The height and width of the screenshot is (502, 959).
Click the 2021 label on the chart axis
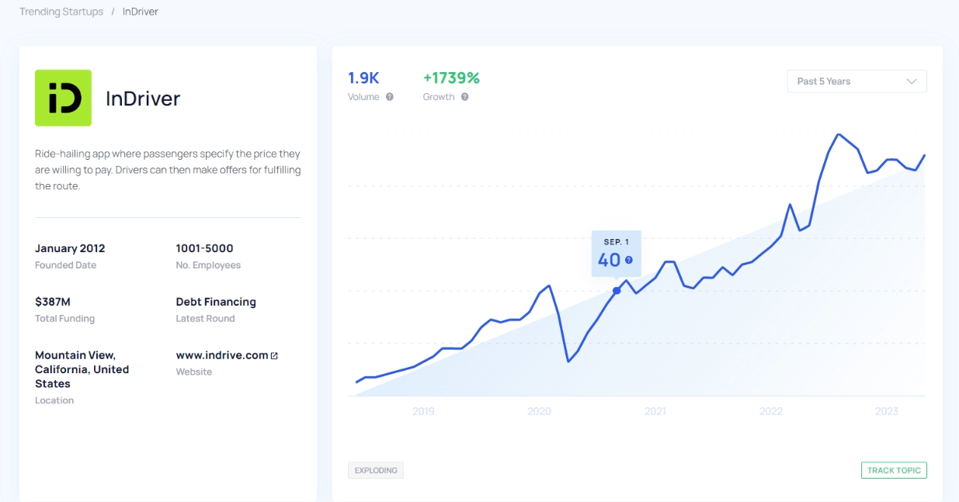tap(655, 411)
